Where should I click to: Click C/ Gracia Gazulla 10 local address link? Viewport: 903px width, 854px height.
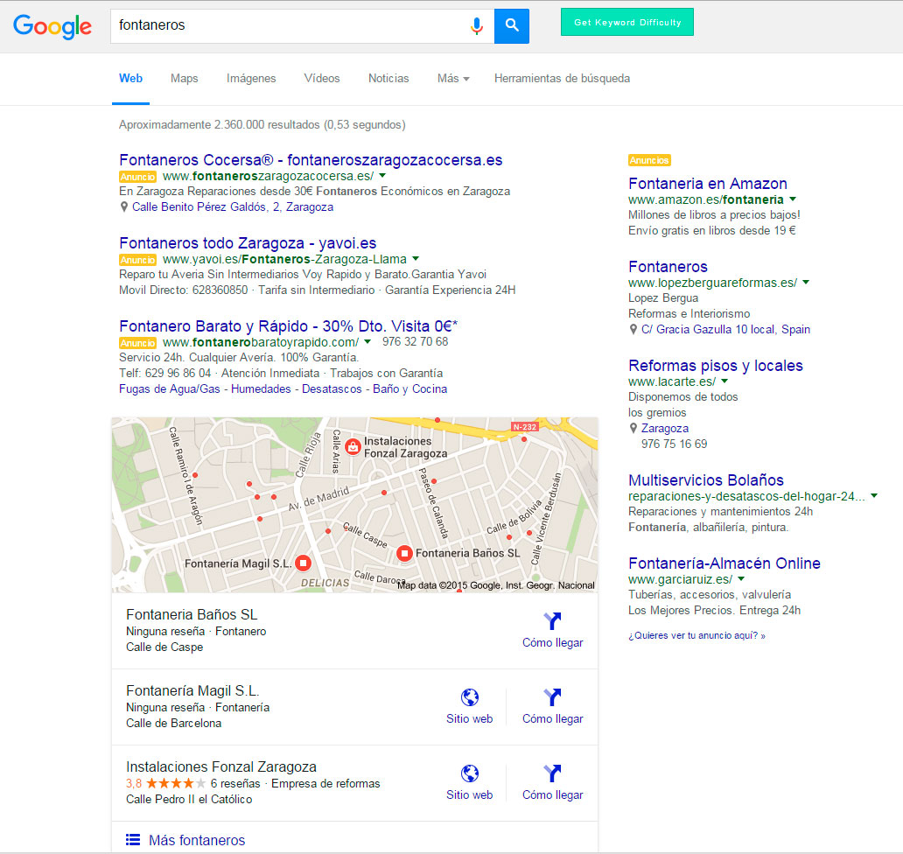tap(725, 329)
